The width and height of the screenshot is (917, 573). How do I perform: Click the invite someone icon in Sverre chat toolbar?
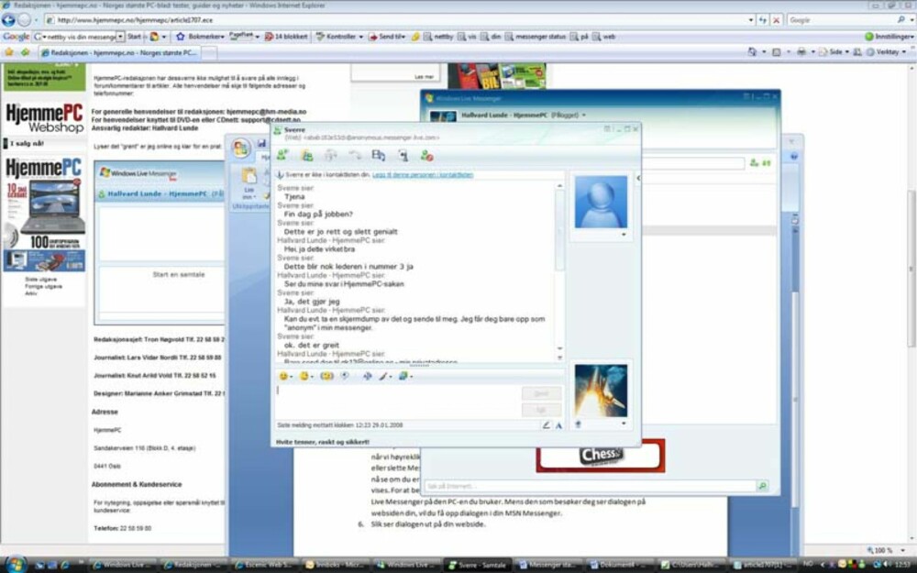282,156
